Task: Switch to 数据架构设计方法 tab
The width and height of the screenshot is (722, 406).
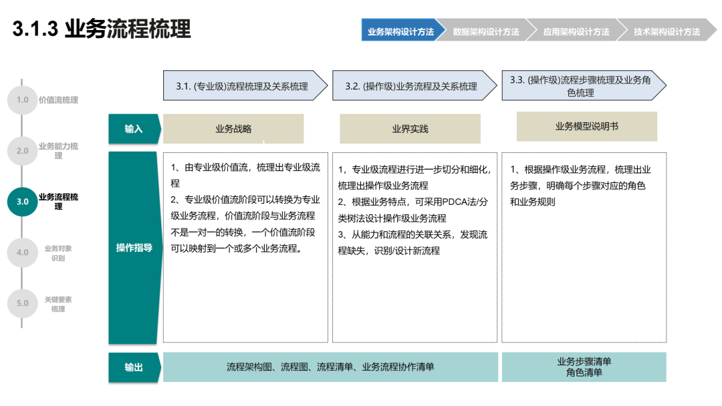Action: tap(486, 30)
